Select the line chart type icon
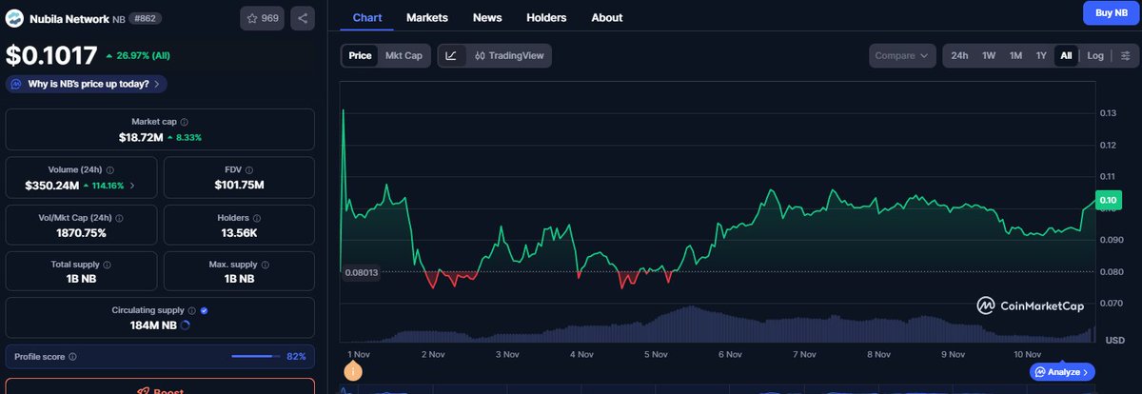Screen dimensions: 1142x394 [451, 55]
